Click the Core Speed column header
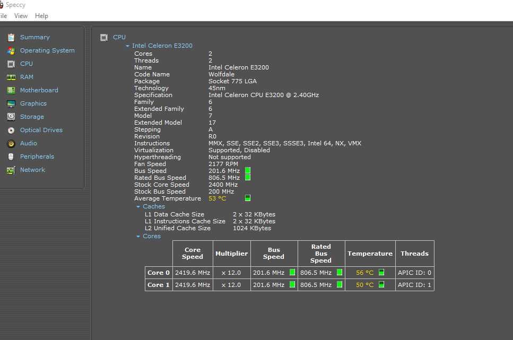 [193, 254]
